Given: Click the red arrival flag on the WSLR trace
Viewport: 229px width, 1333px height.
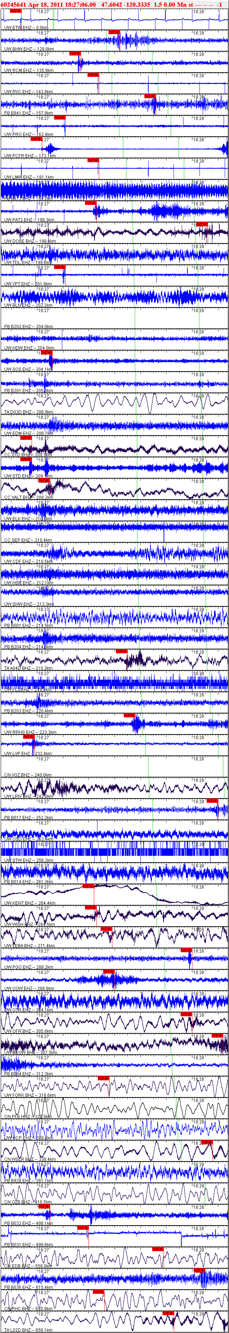Looking at the screenshot, I should 207,1142.
